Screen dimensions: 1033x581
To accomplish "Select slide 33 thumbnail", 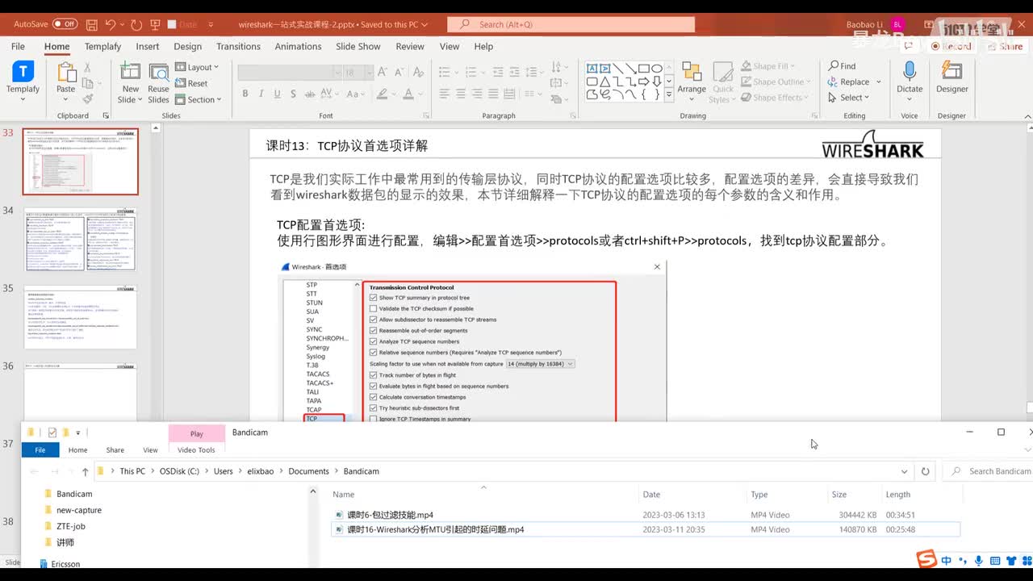I will tap(80, 161).
